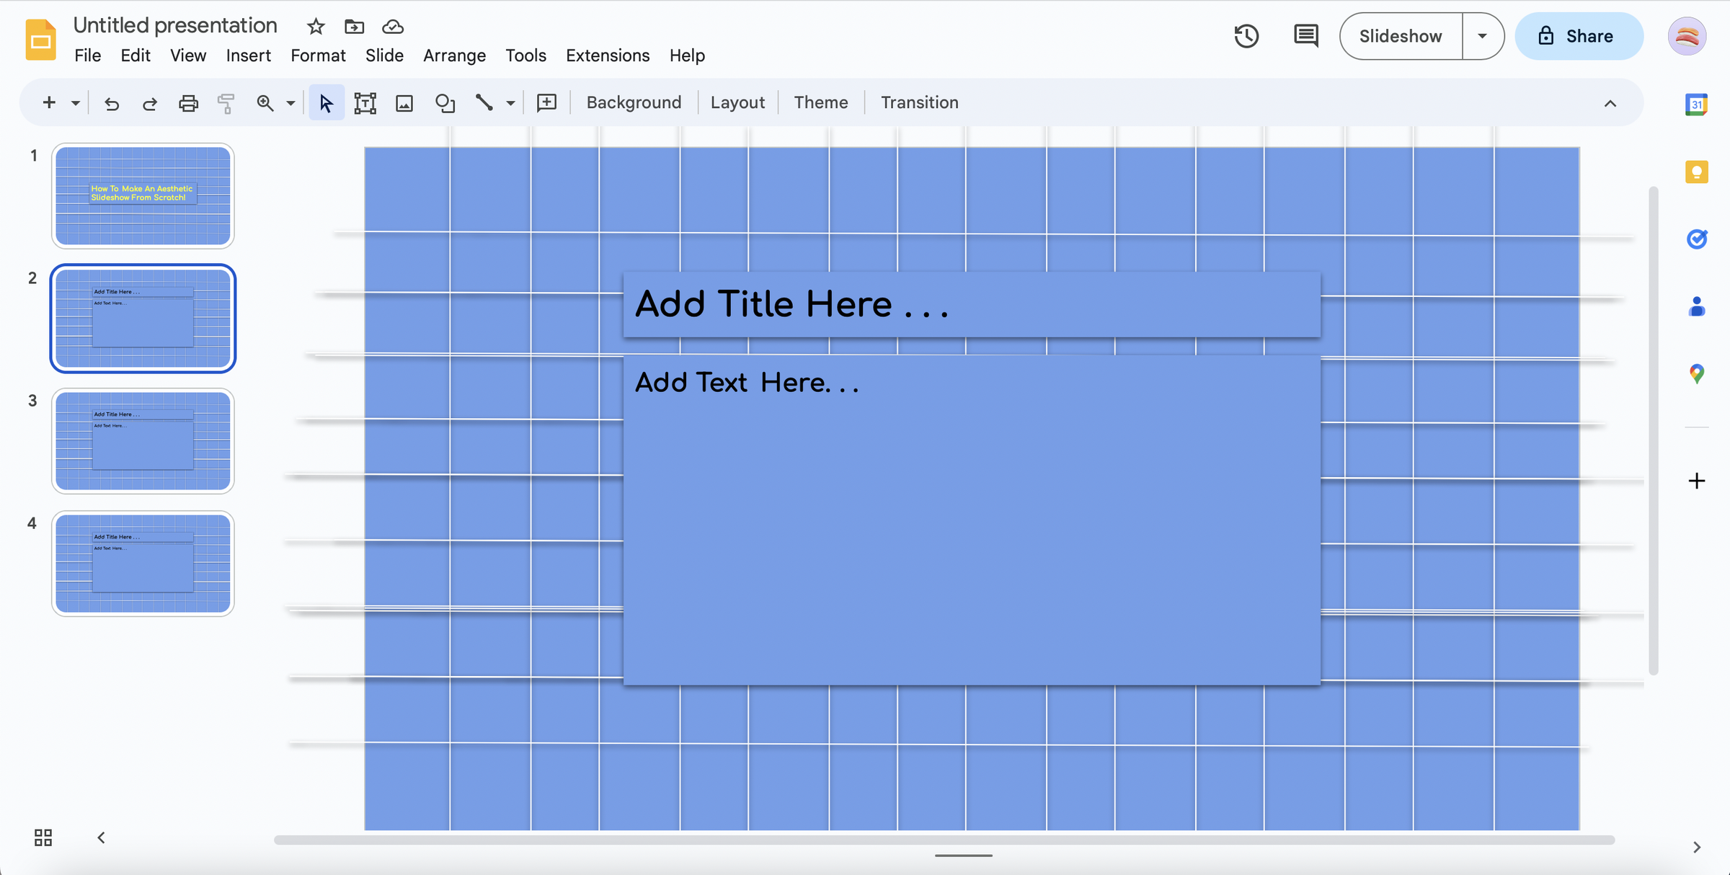Select the Text box tool
Screen dimensions: 1730x875
point(365,102)
